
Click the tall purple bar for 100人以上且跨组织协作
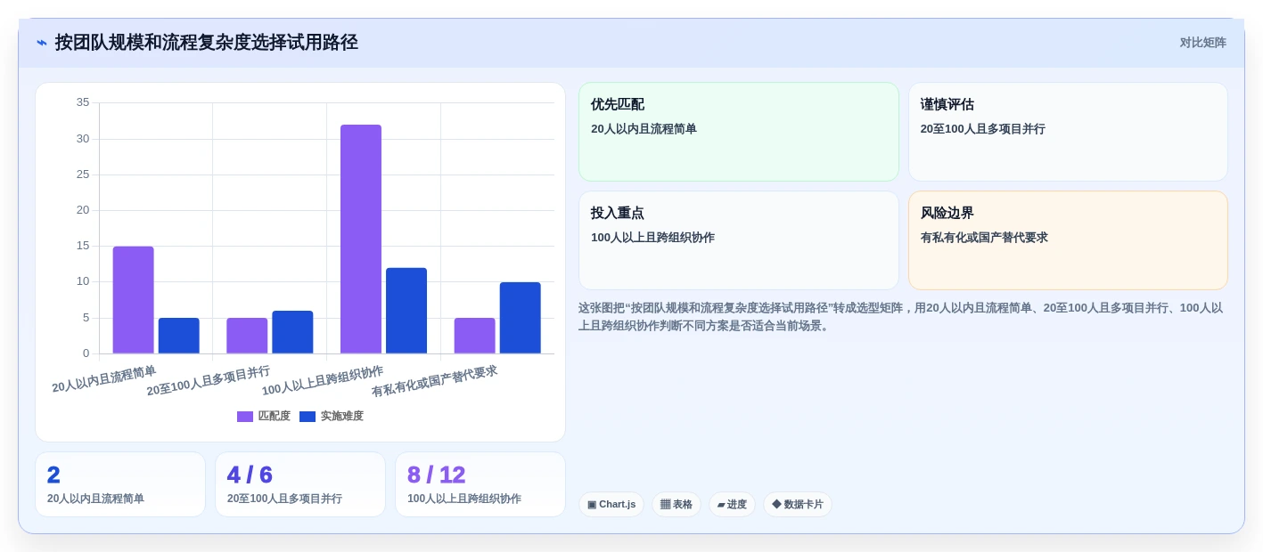(x=361, y=239)
